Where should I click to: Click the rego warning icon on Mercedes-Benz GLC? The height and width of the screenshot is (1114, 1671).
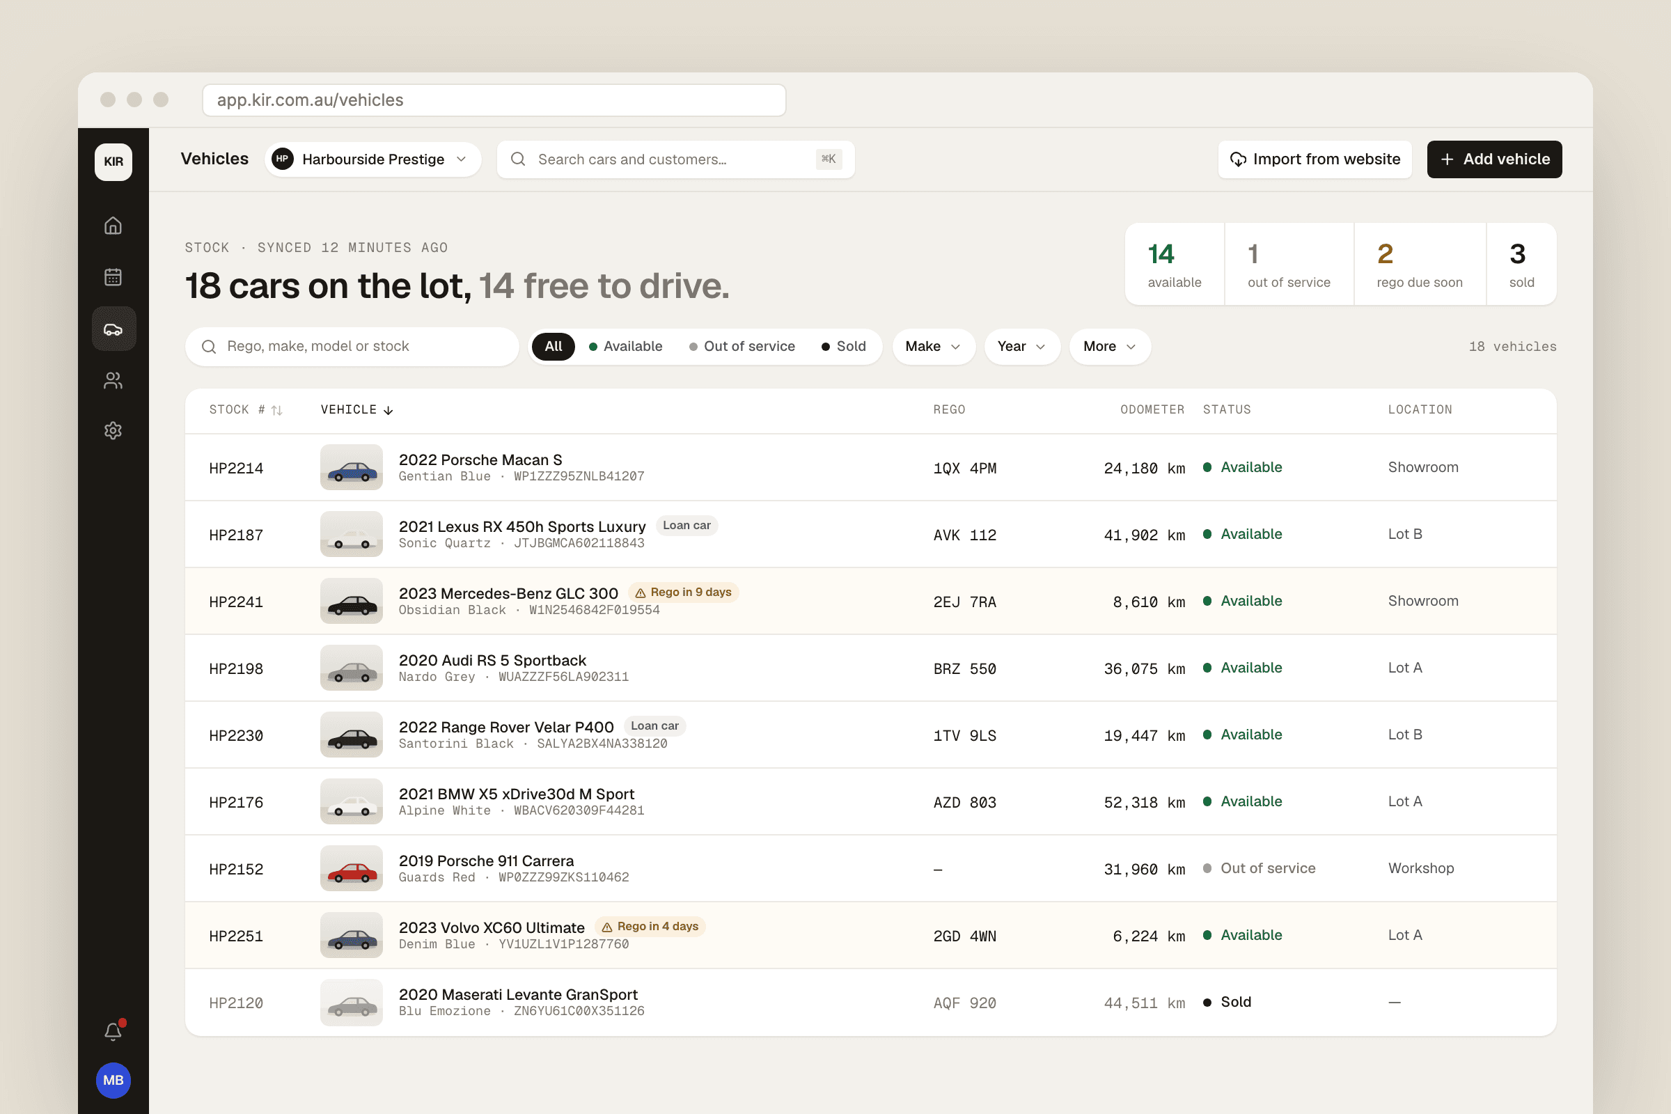[x=640, y=593]
